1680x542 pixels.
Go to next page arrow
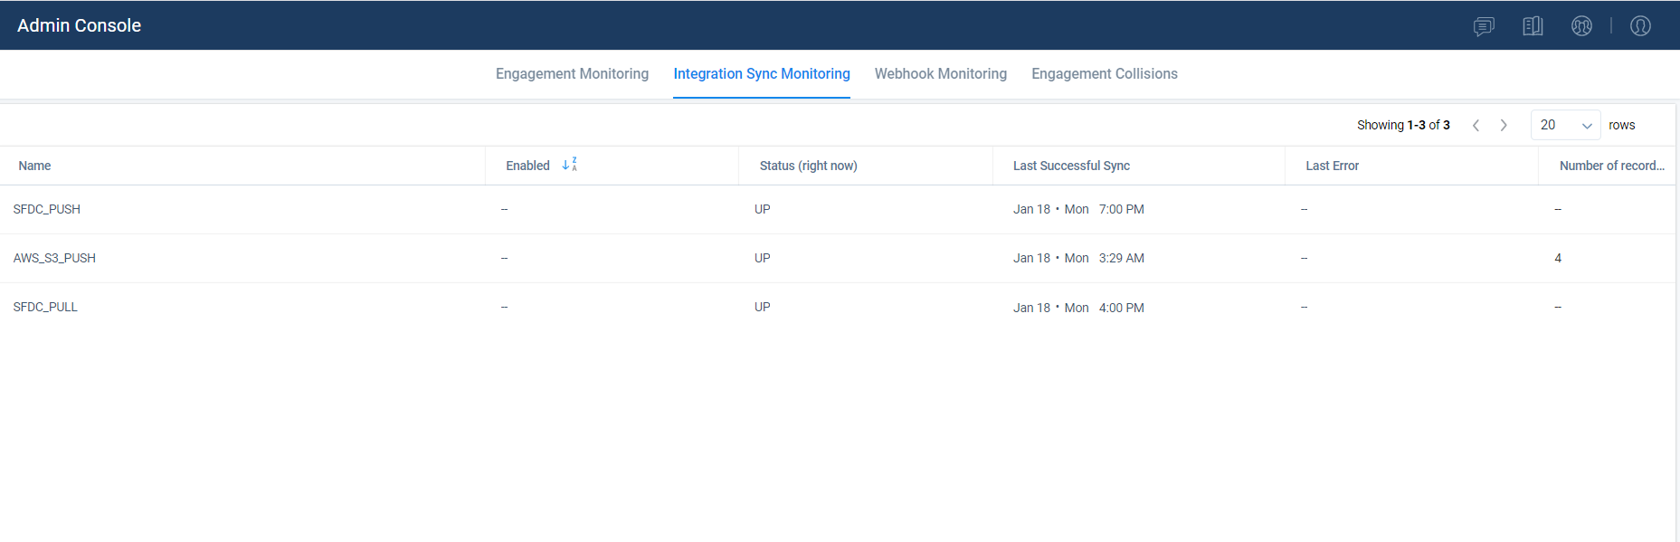(x=1504, y=126)
